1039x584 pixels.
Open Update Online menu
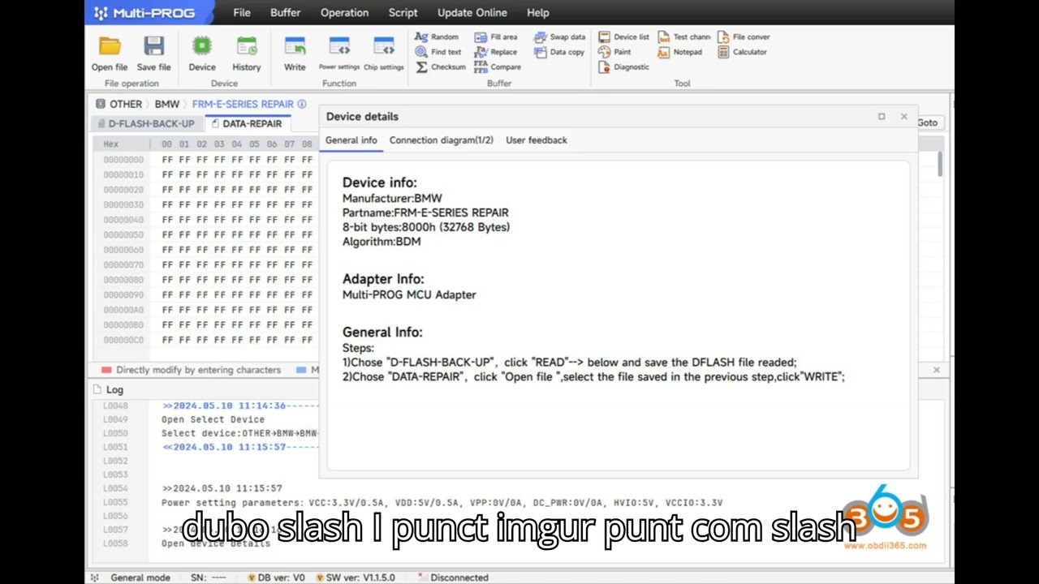click(472, 12)
